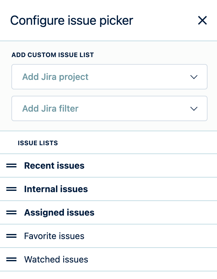The width and height of the screenshot is (217, 279).
Task: Click the Add Custom Issue List label
Action: click(x=53, y=55)
